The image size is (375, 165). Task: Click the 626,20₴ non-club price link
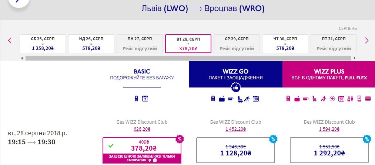[x=141, y=129]
